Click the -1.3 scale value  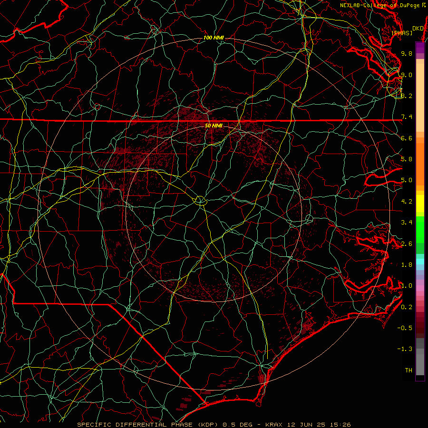coord(405,349)
